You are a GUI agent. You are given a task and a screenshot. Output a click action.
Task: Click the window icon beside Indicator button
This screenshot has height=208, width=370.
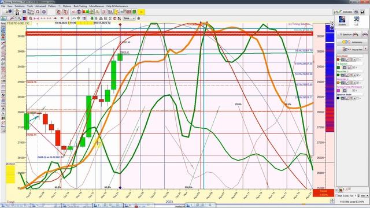click(356, 12)
